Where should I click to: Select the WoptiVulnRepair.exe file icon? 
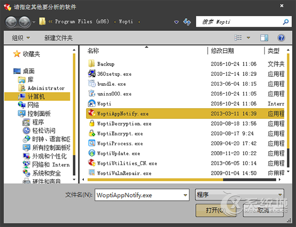click(x=92, y=172)
